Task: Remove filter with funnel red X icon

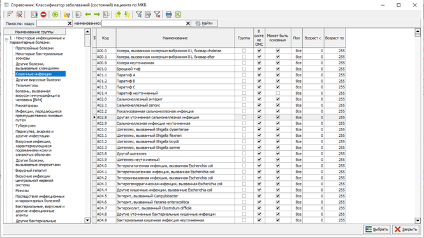Action: (157, 15)
